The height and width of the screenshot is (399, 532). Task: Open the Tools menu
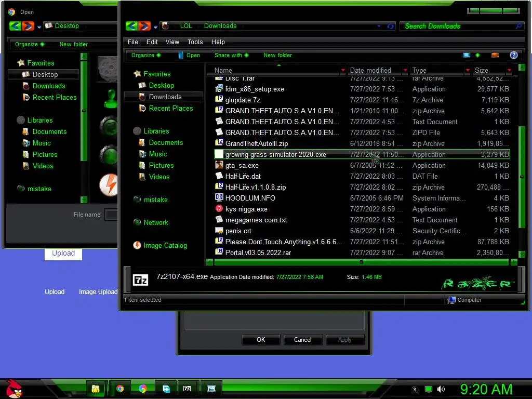click(195, 42)
